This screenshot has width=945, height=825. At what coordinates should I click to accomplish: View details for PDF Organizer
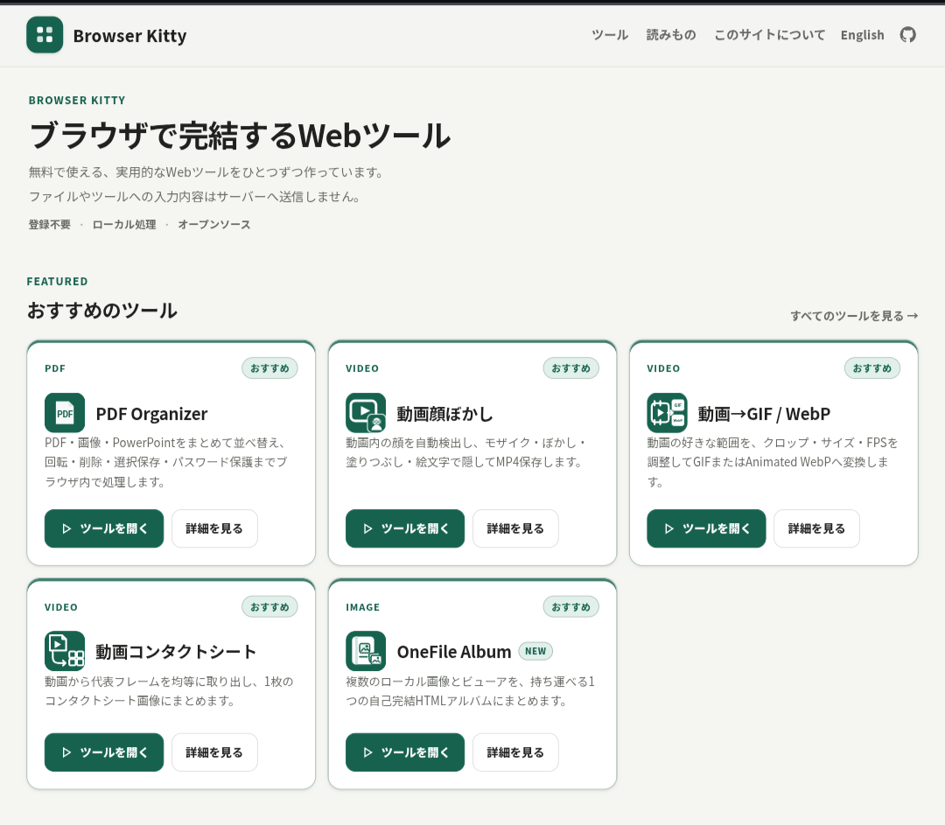[x=214, y=528]
